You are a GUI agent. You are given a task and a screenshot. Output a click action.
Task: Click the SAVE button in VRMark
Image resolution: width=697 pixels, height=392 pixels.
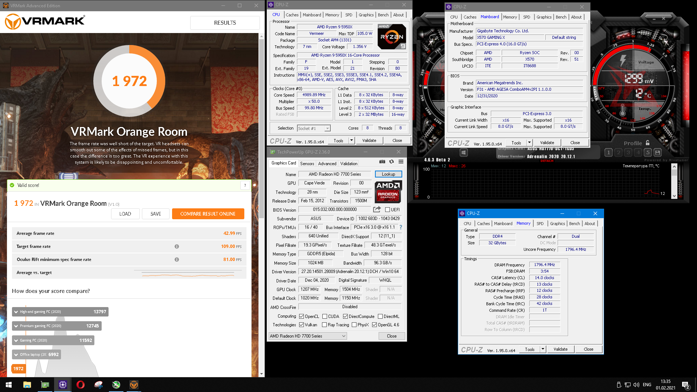click(x=156, y=214)
